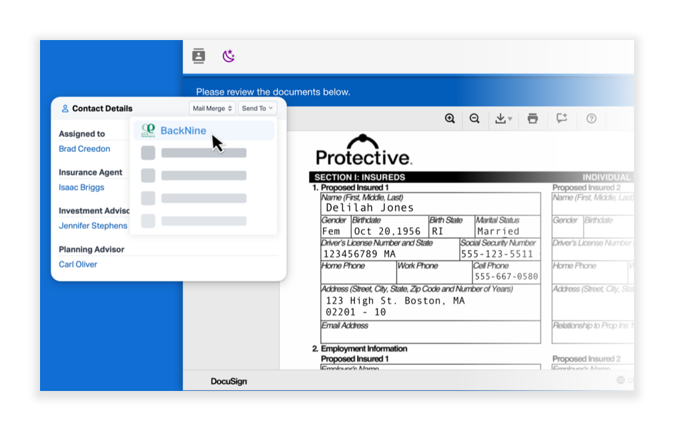Open the contacts address book icon
Image resolution: width=674 pixels, height=431 pixels.
[x=198, y=56]
